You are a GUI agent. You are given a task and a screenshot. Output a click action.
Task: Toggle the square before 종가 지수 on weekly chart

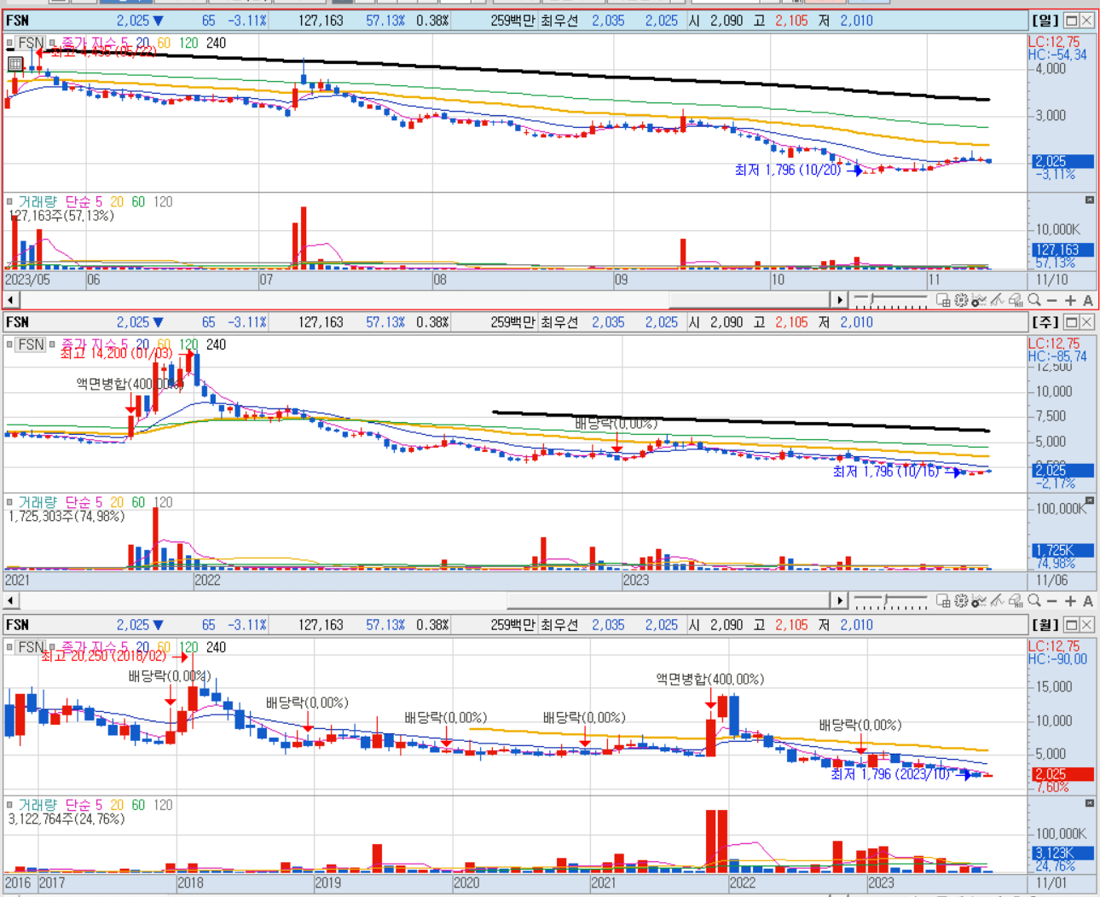pyautogui.click(x=53, y=344)
